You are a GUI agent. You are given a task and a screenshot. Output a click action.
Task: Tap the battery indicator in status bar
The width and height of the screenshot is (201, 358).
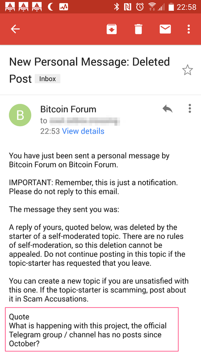click(x=171, y=7)
